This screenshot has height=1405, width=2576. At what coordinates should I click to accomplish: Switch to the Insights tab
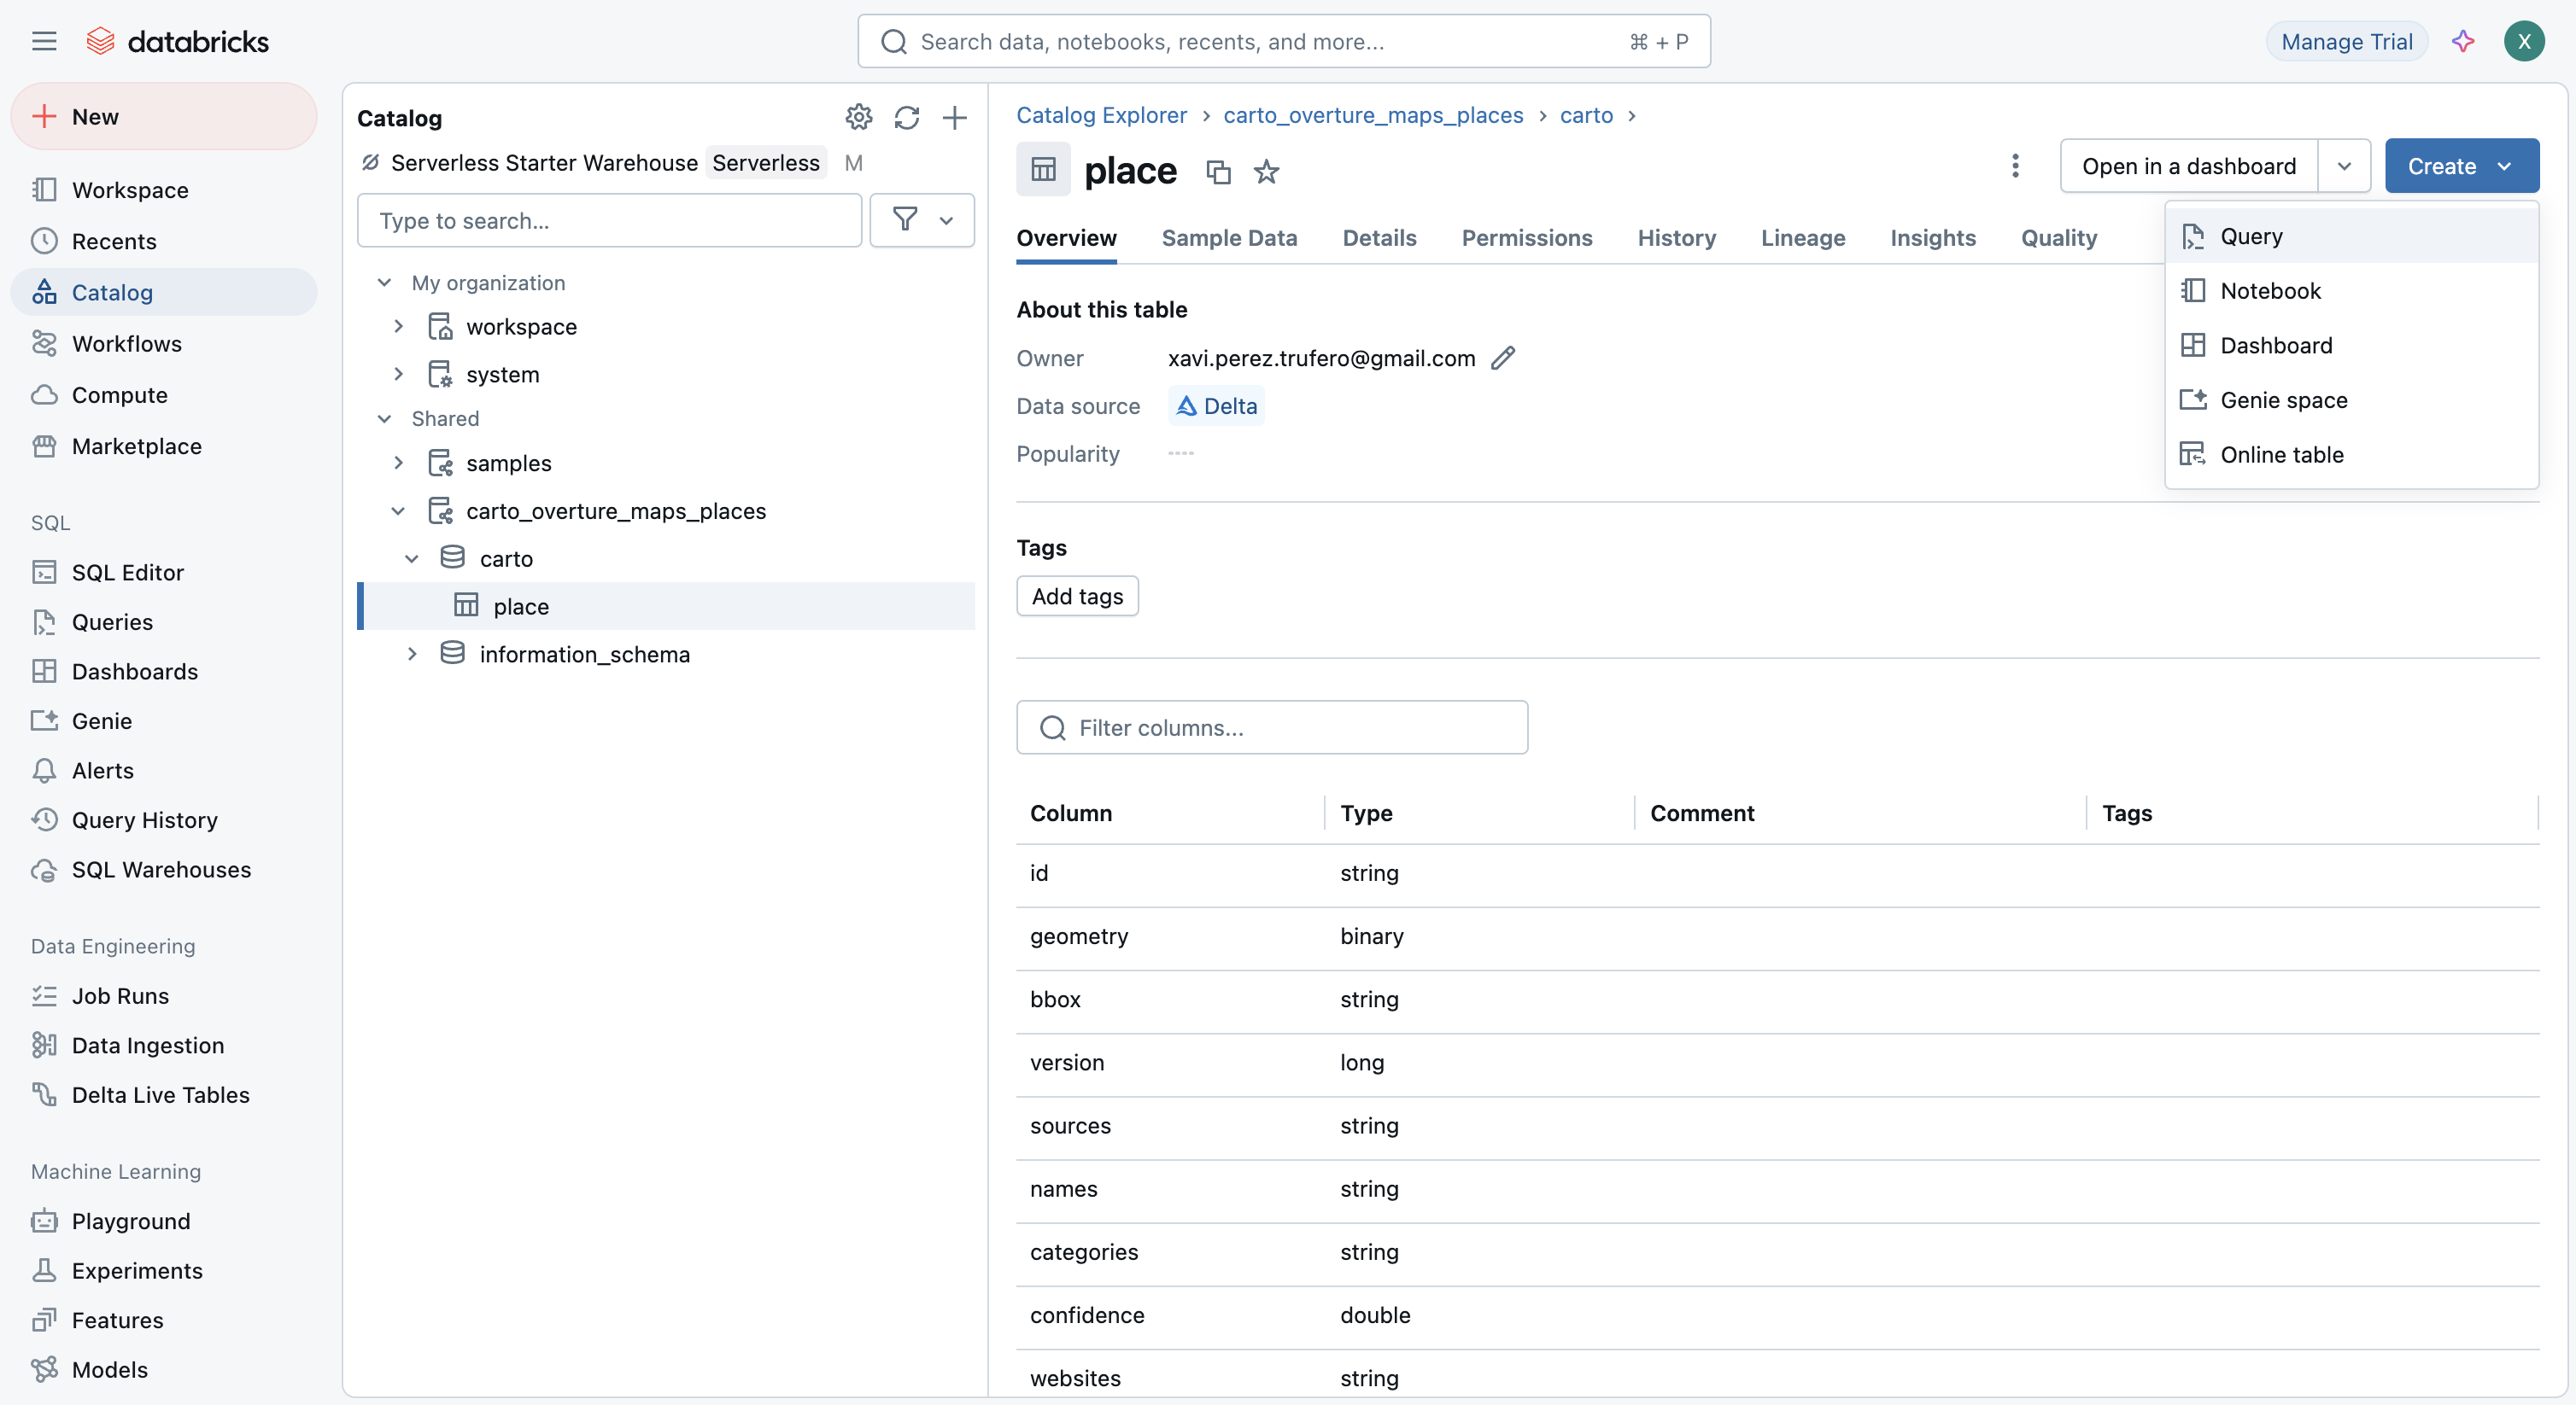coord(1932,238)
